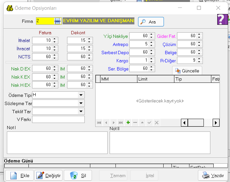Increase the Nak D EX value
The image size is (230, 182).
(x=55, y=67)
